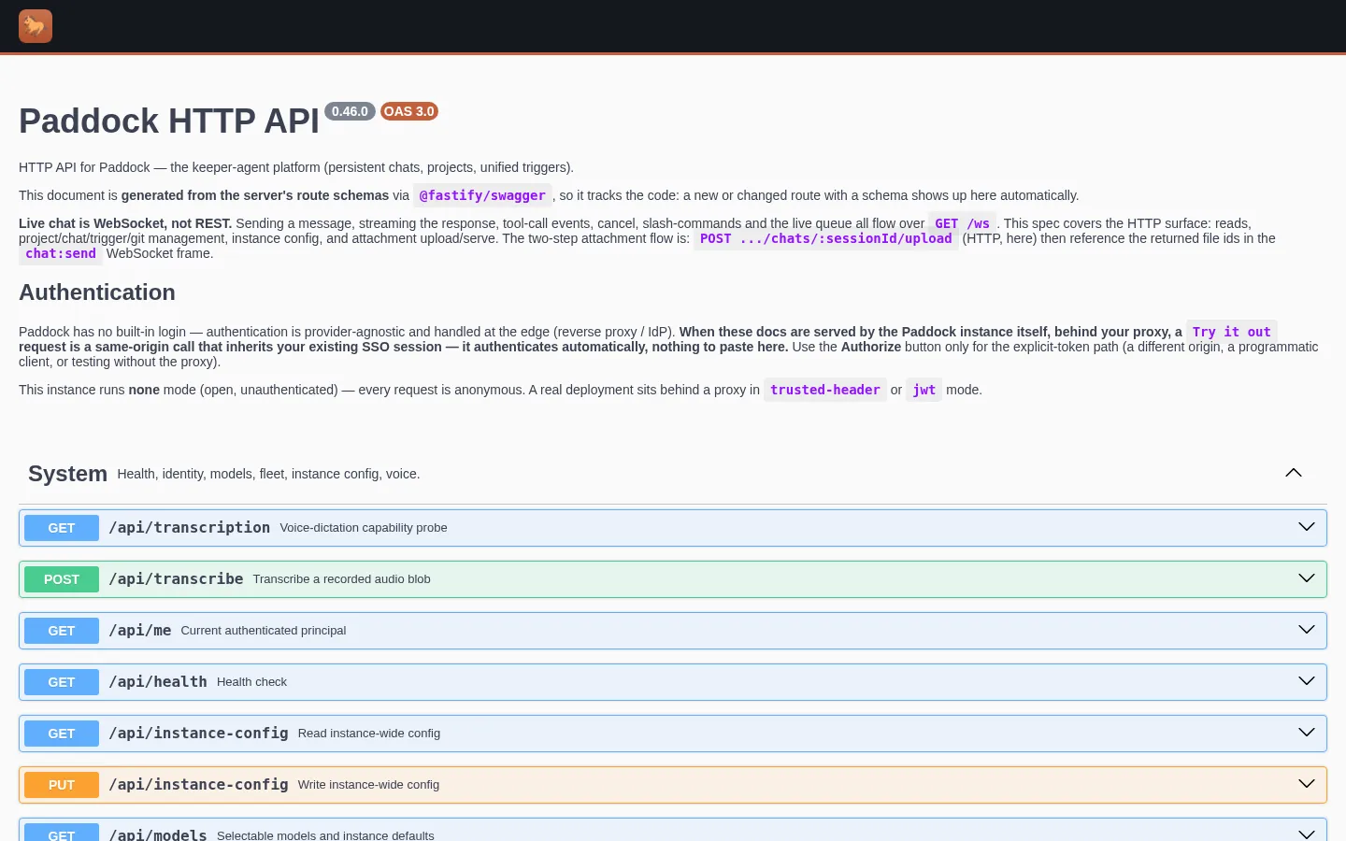
Task: Open the /api/transcription endpoint path
Action: [190, 528]
